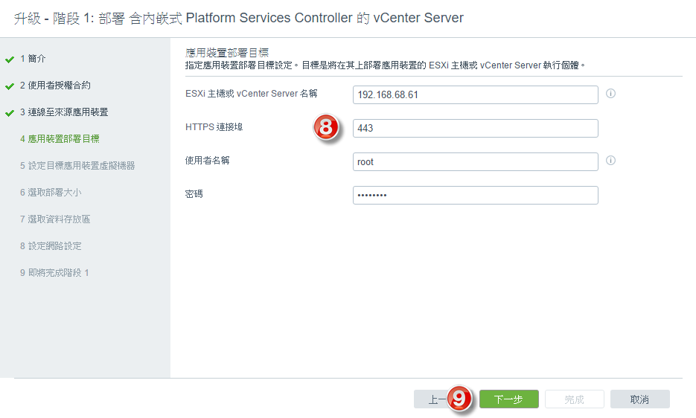This screenshot has height=418, width=696.
Task: Click the ESXi host or vCenter Server name field
Action: coord(476,95)
